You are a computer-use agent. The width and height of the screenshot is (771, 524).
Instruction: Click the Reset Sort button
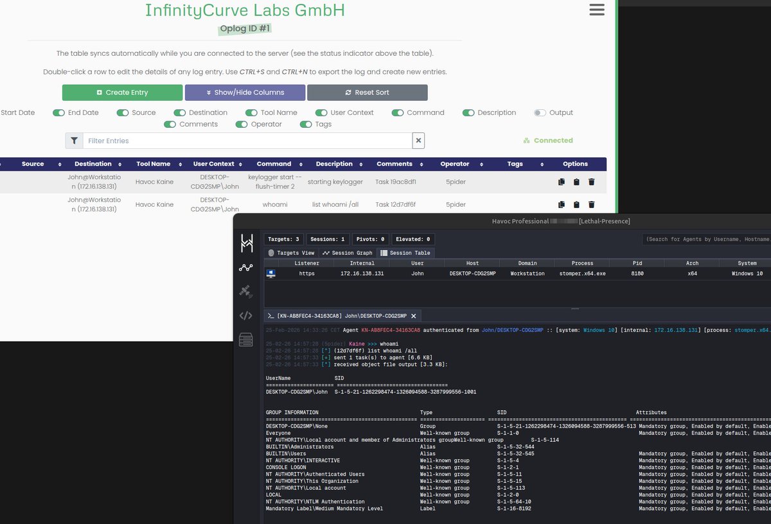point(367,92)
